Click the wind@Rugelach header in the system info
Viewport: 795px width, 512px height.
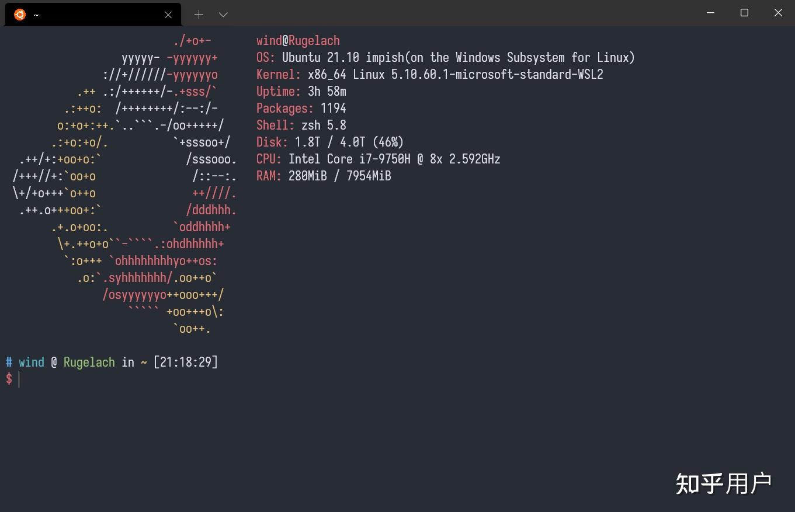click(x=298, y=41)
